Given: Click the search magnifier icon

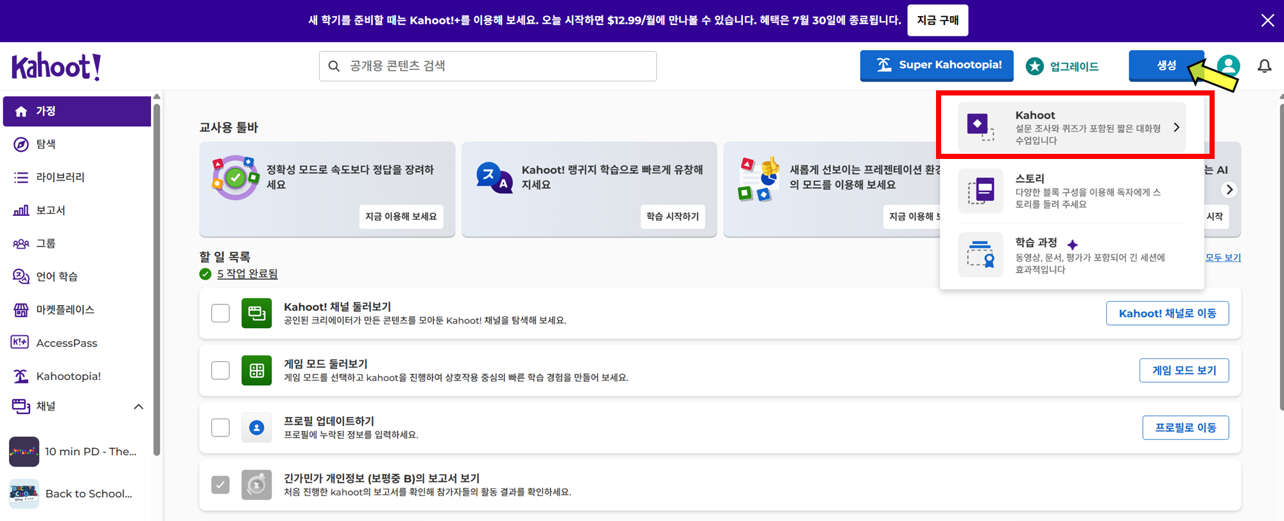Looking at the screenshot, I should click(x=334, y=66).
